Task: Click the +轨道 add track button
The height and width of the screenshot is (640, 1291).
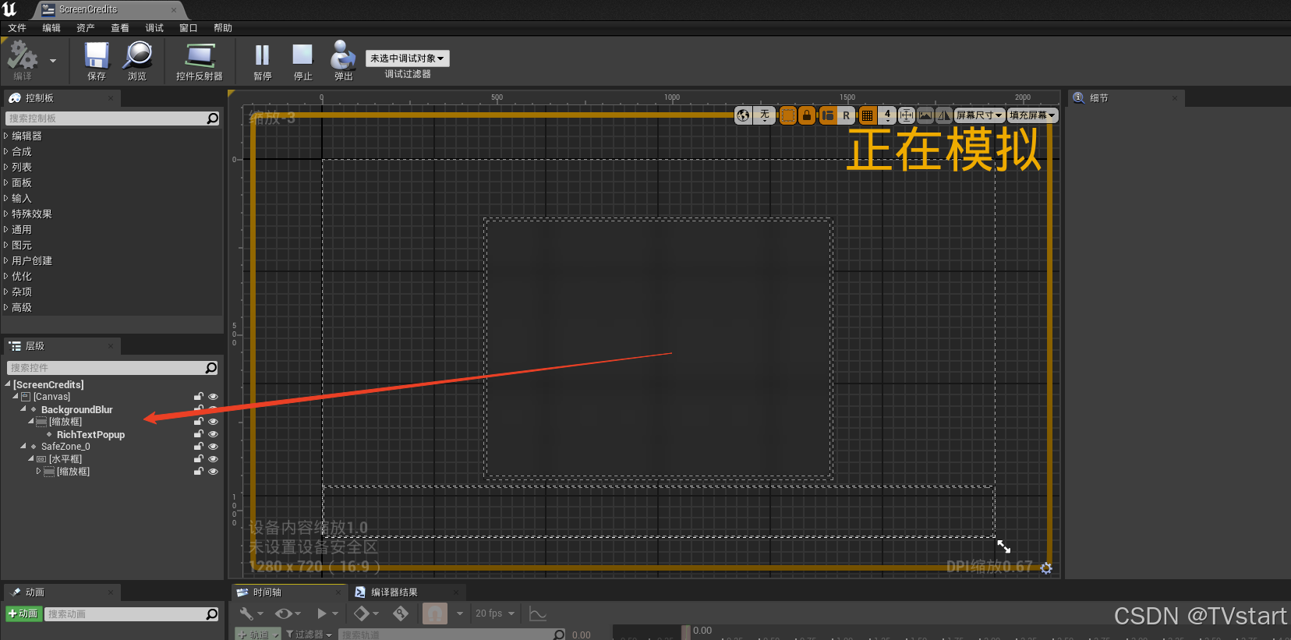Action: point(257,635)
